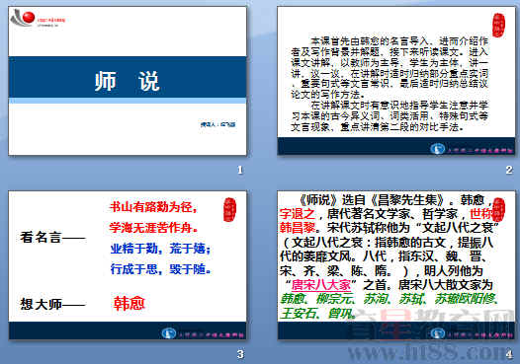
Task: Select slide 2 with lesson overview text
Action: point(396,81)
